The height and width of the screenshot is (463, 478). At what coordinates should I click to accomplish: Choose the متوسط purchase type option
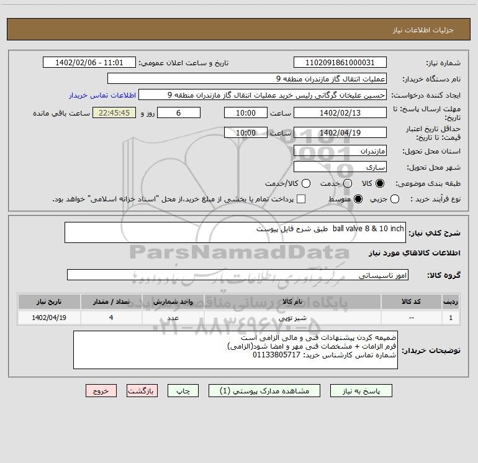coord(358,199)
